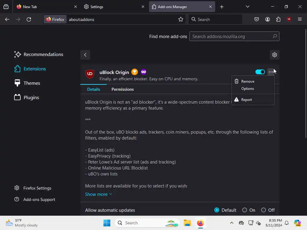
Task: Go back with the browser back arrow
Action: pos(7,19)
